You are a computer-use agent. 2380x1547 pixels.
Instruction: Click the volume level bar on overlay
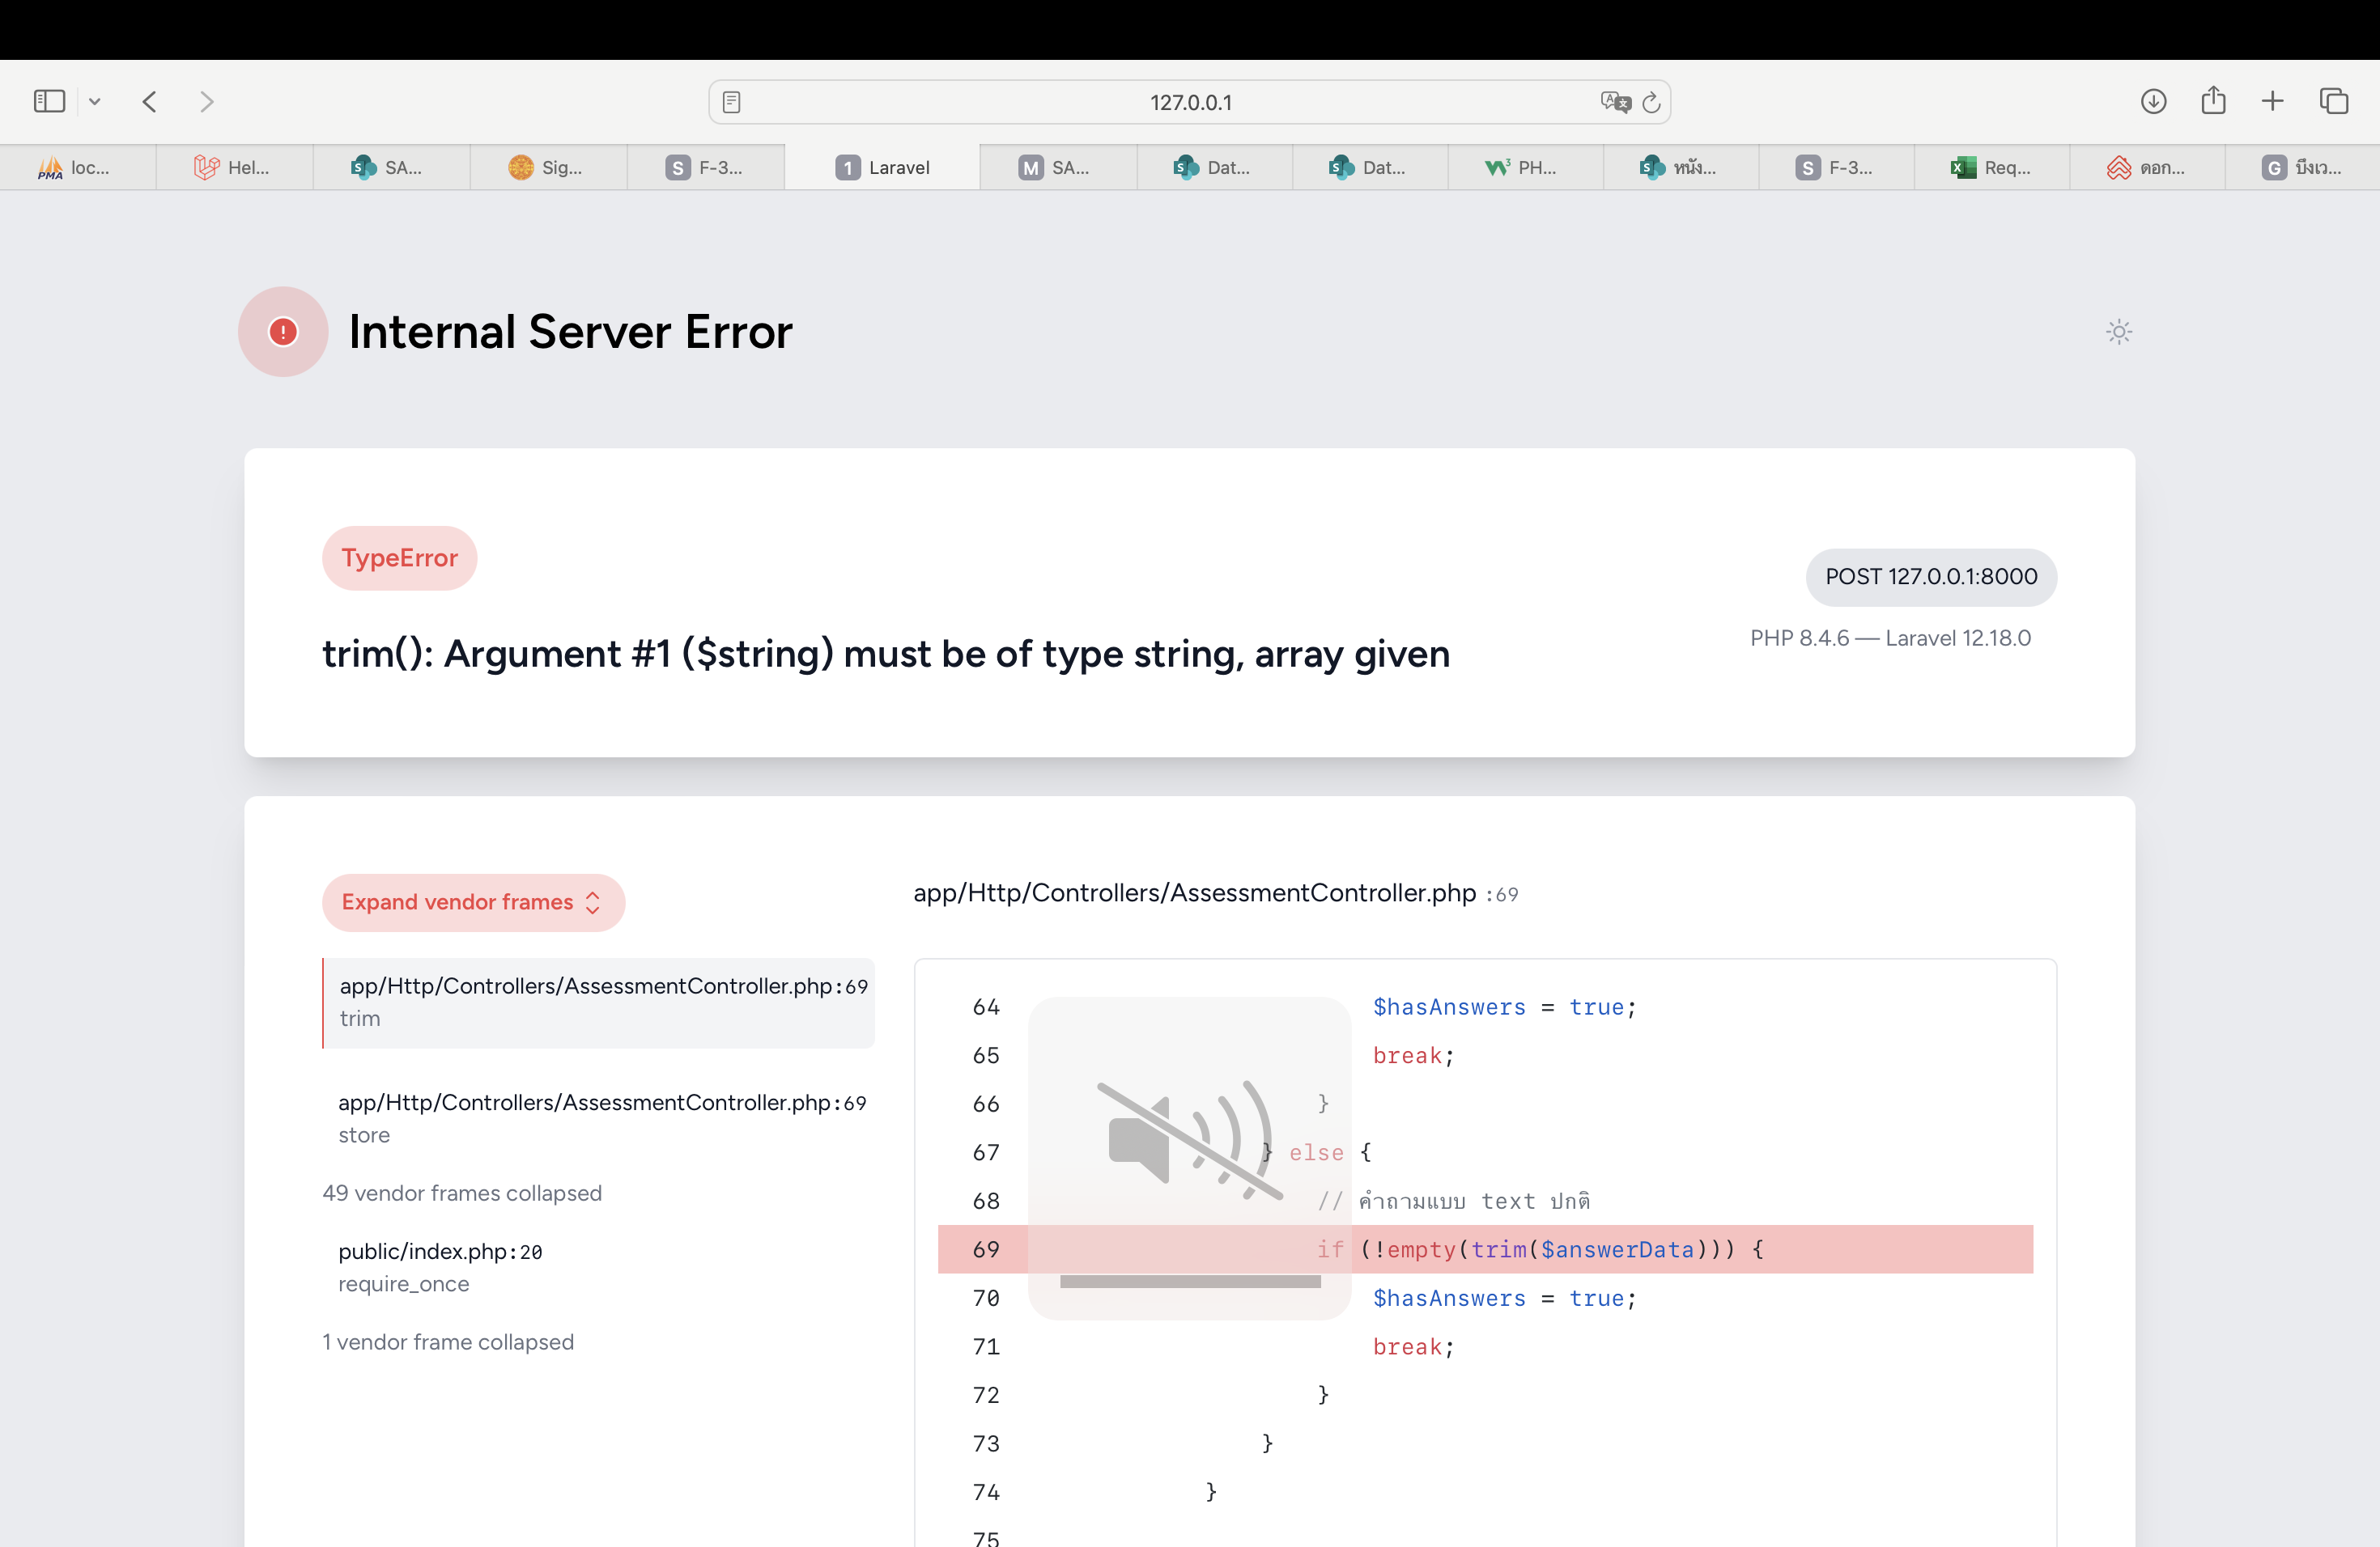pos(1190,1281)
